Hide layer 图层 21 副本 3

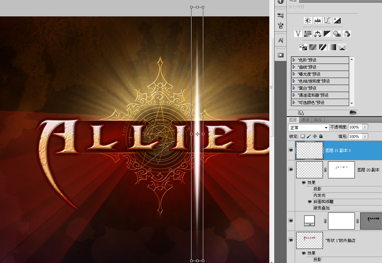291,150
